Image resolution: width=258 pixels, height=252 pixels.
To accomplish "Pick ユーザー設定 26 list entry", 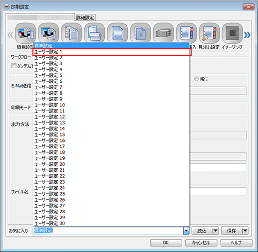I will (111, 200).
